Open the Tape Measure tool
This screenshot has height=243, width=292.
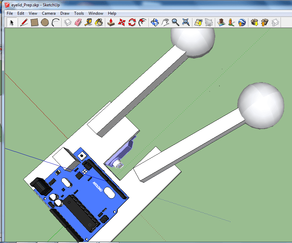tap(88, 22)
